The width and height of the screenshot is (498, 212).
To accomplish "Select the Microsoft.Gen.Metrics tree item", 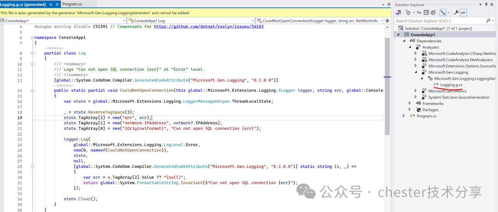I will click(x=447, y=91).
